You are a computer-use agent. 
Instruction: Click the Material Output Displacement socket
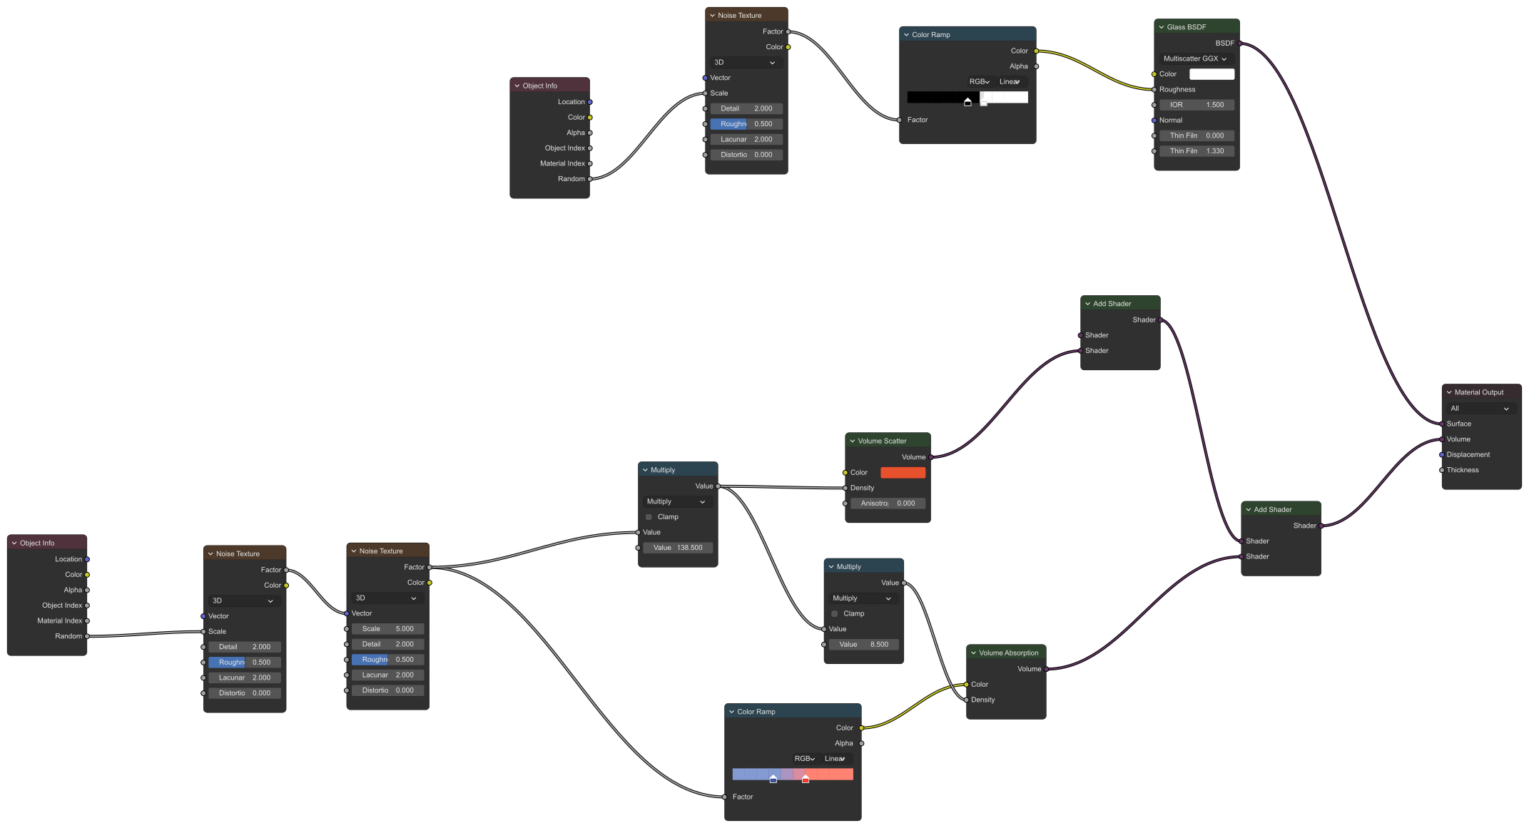pyautogui.click(x=1442, y=455)
